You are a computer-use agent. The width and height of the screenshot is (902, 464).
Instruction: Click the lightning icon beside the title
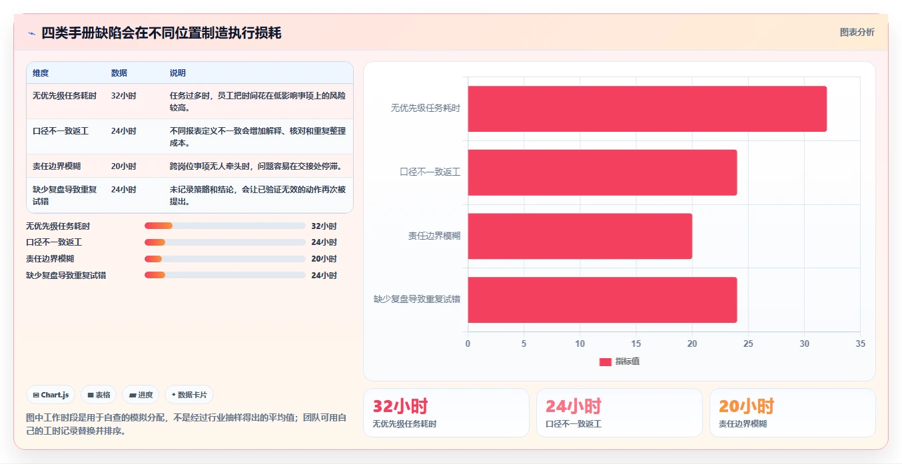coord(31,33)
